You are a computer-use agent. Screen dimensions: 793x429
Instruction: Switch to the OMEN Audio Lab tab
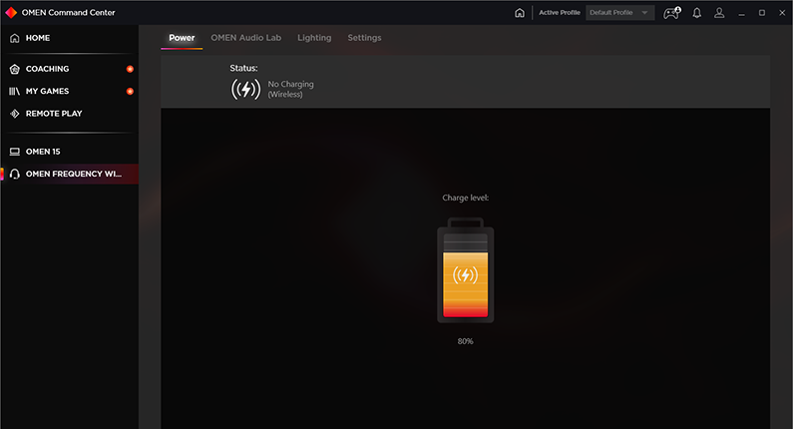click(245, 38)
